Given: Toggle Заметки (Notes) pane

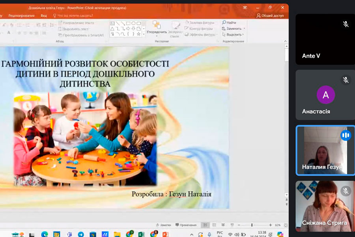Looking at the screenshot, I should click(x=163, y=225).
